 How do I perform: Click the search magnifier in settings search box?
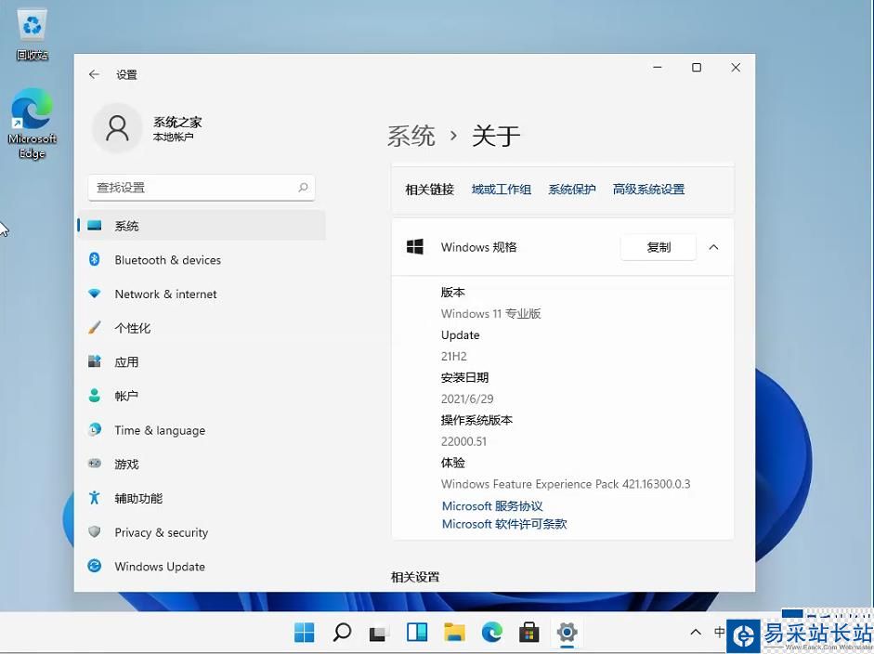[x=303, y=188]
